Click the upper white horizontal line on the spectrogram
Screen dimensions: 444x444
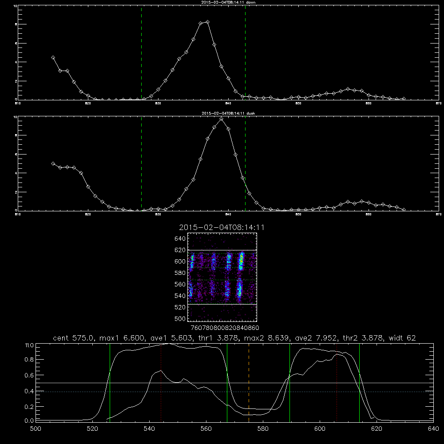[222, 250]
